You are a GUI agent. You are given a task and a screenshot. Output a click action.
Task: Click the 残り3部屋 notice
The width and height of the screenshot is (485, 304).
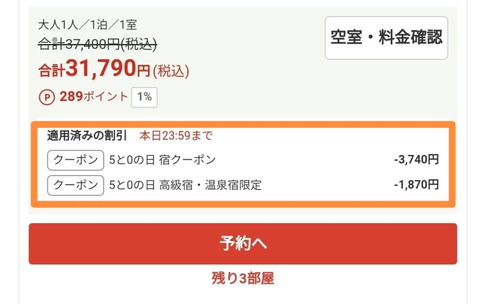point(242,278)
